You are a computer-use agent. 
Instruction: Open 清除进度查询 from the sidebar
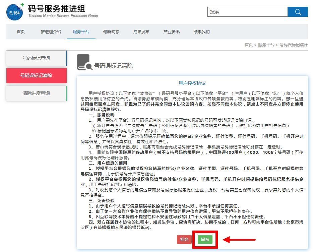click(x=36, y=93)
